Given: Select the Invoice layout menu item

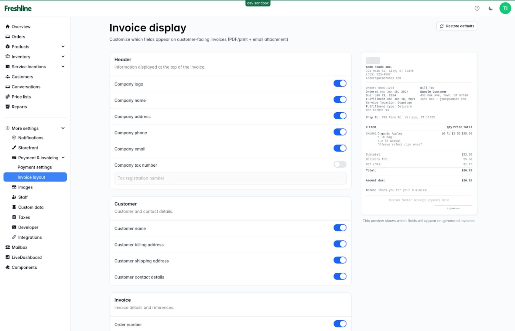Looking at the screenshot, I should point(31,177).
